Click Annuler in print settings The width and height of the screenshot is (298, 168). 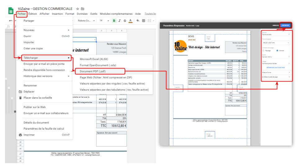(x=275, y=25)
